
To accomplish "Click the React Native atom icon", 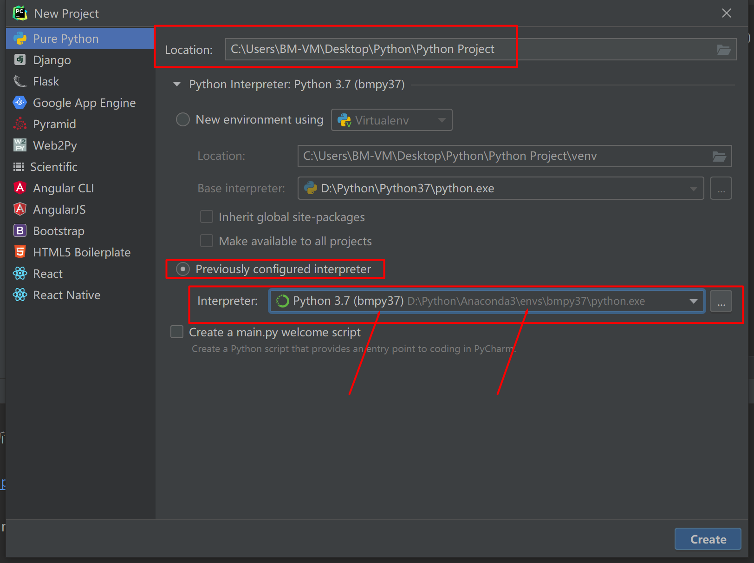I will pos(20,295).
